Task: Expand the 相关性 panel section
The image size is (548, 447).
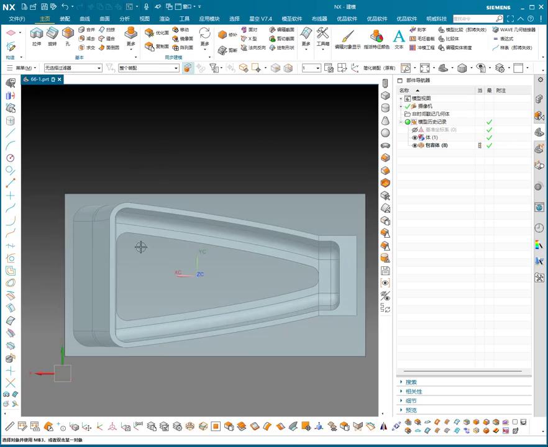Action: [414, 391]
